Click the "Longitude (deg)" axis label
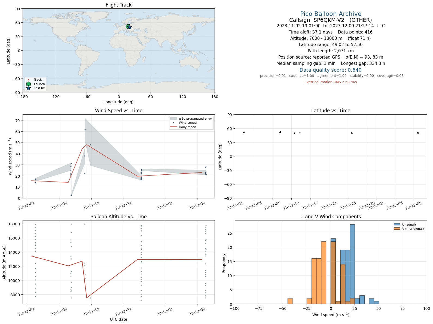 click(x=118, y=102)
